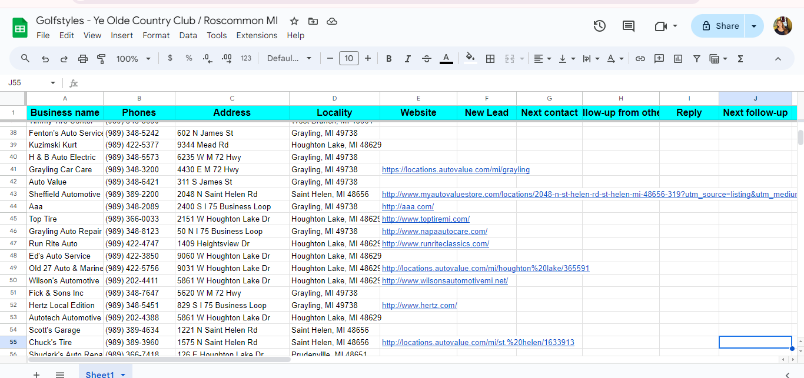Open the napaautocare.com link

tap(434, 231)
